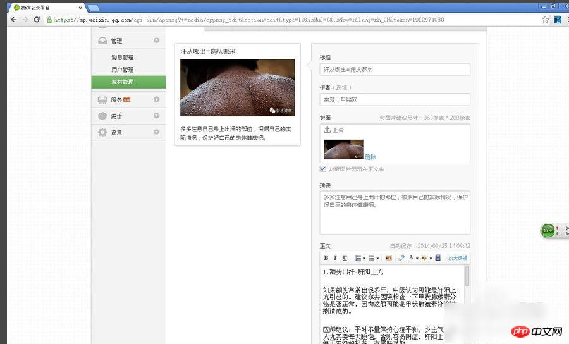Insert an image into the article body

(388, 258)
